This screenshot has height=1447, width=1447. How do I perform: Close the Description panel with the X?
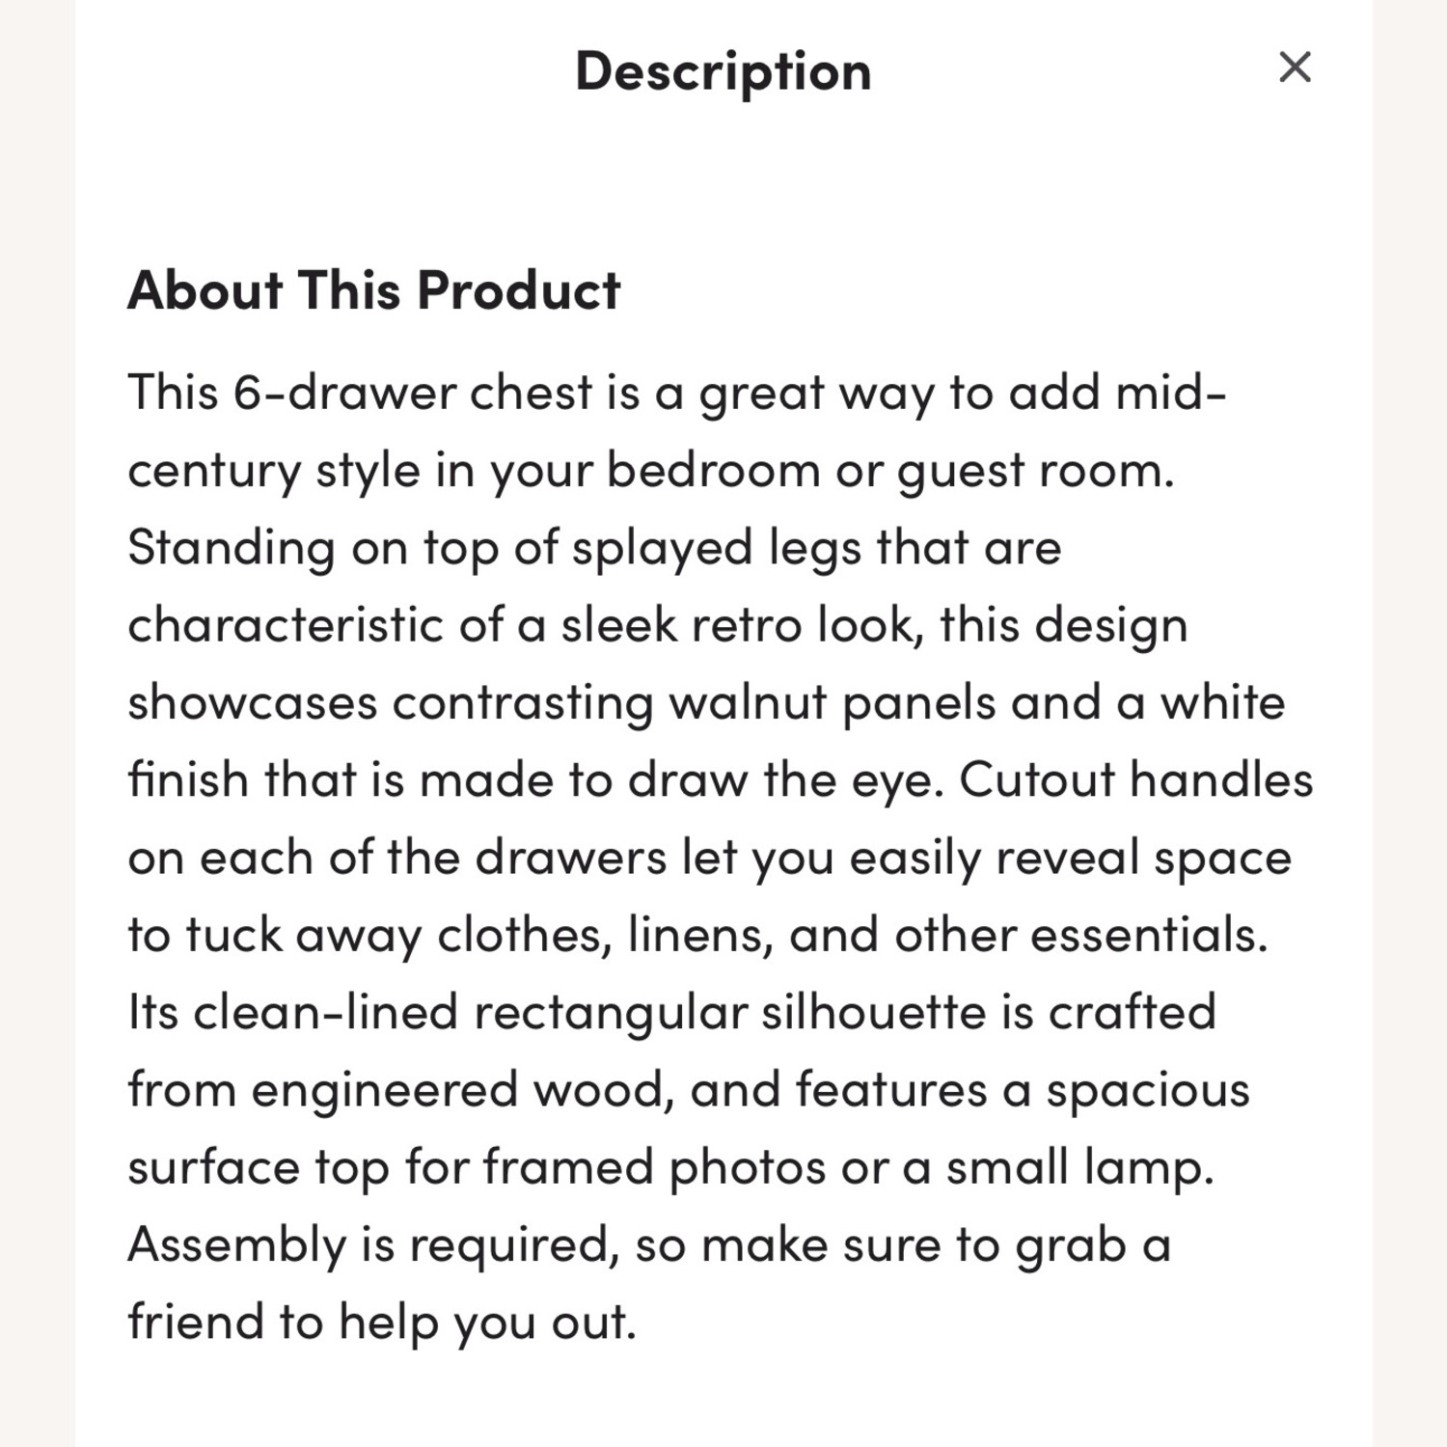[1295, 68]
